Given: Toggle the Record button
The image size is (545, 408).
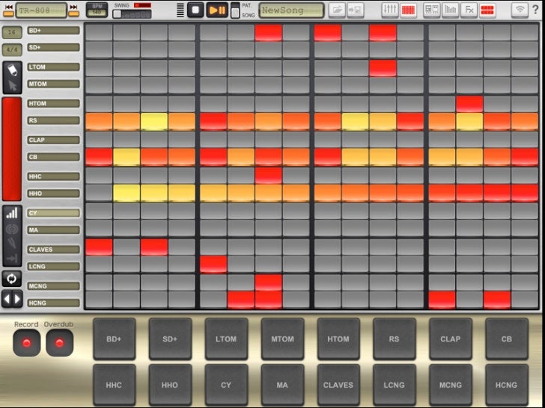Looking at the screenshot, I should point(26,342).
